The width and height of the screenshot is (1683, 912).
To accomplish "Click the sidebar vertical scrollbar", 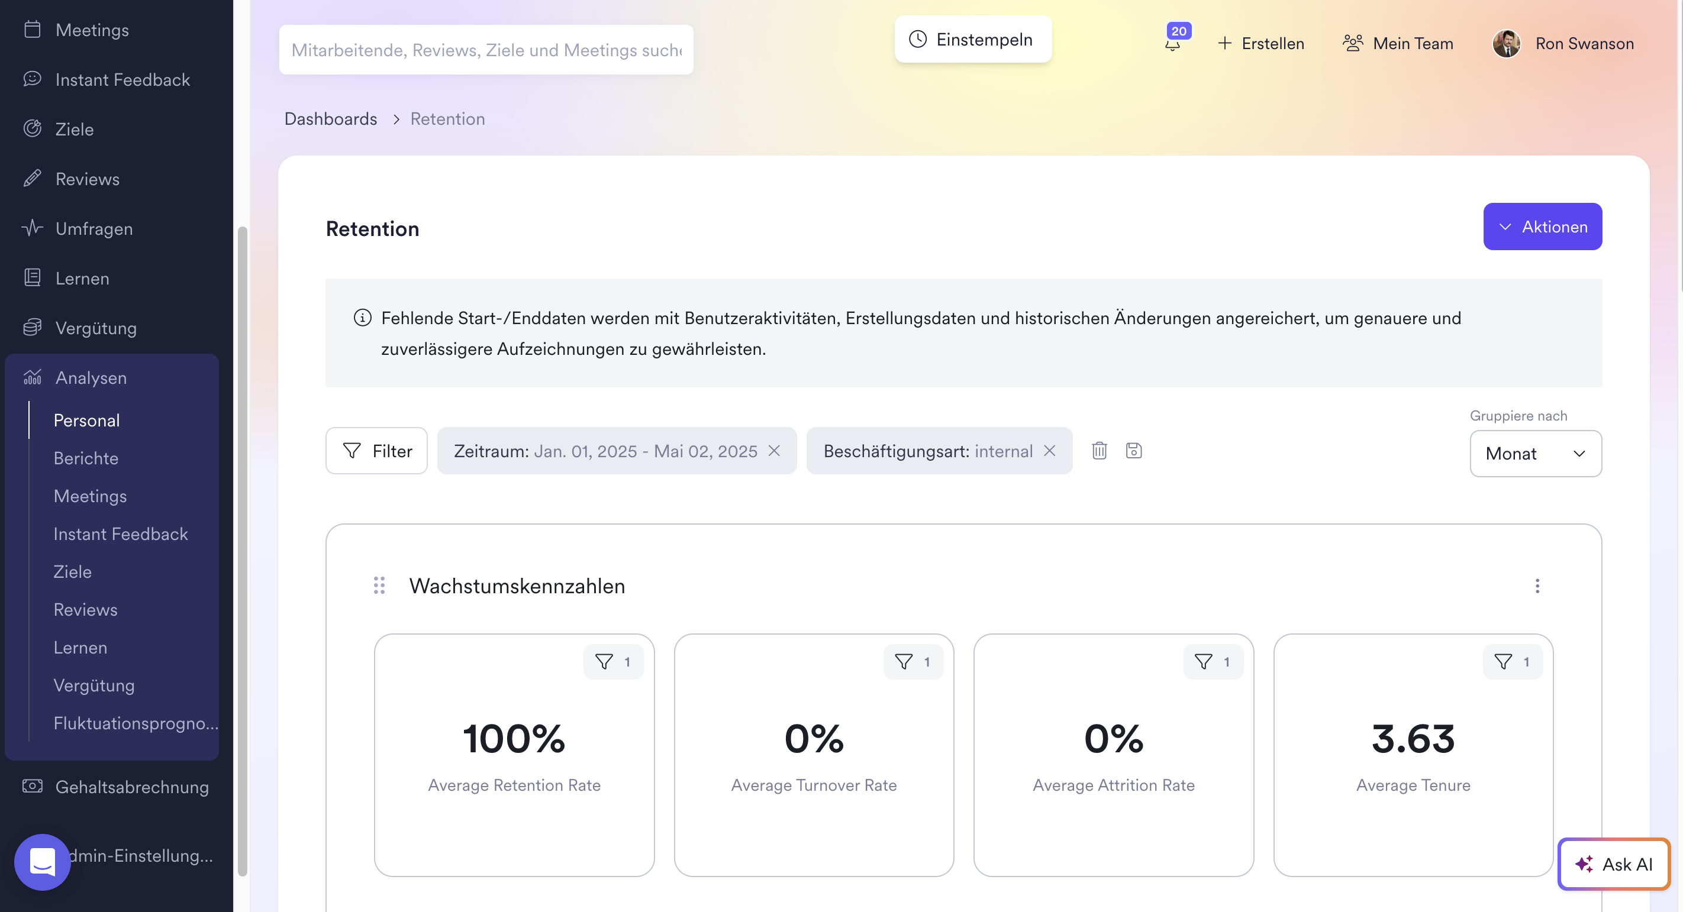I will (243, 552).
